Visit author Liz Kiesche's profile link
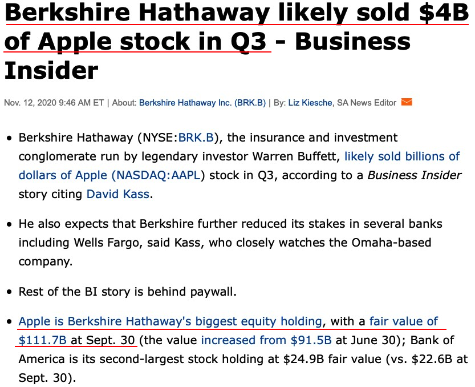The image size is (475, 387). point(310,103)
